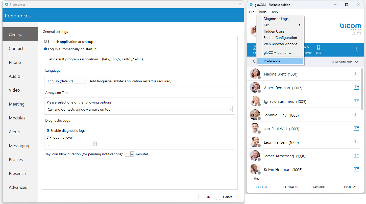Click Nadine Brett's avatar picture
This screenshot has height=204, width=366.
coord(255,74)
